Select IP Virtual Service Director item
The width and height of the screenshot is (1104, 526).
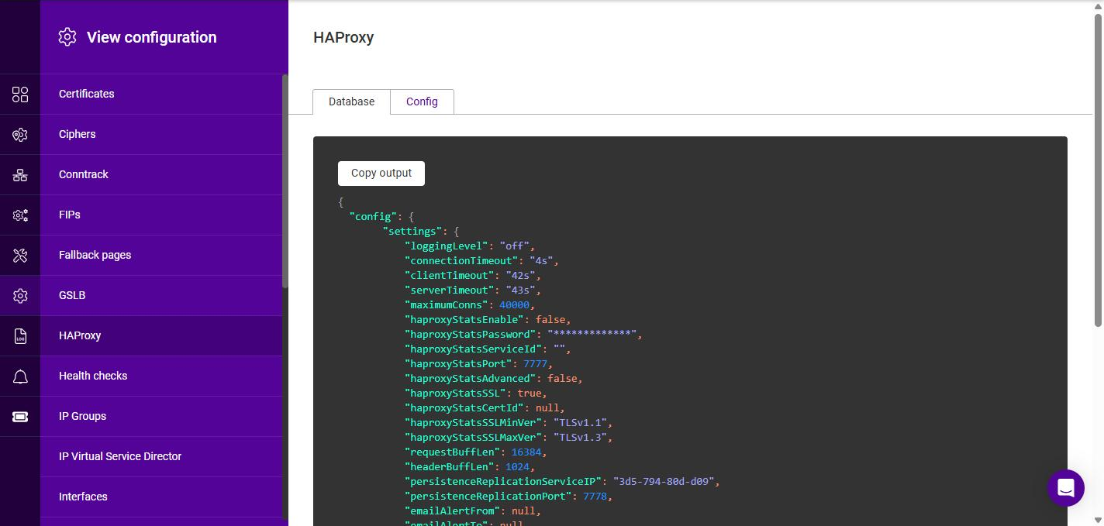click(161, 457)
